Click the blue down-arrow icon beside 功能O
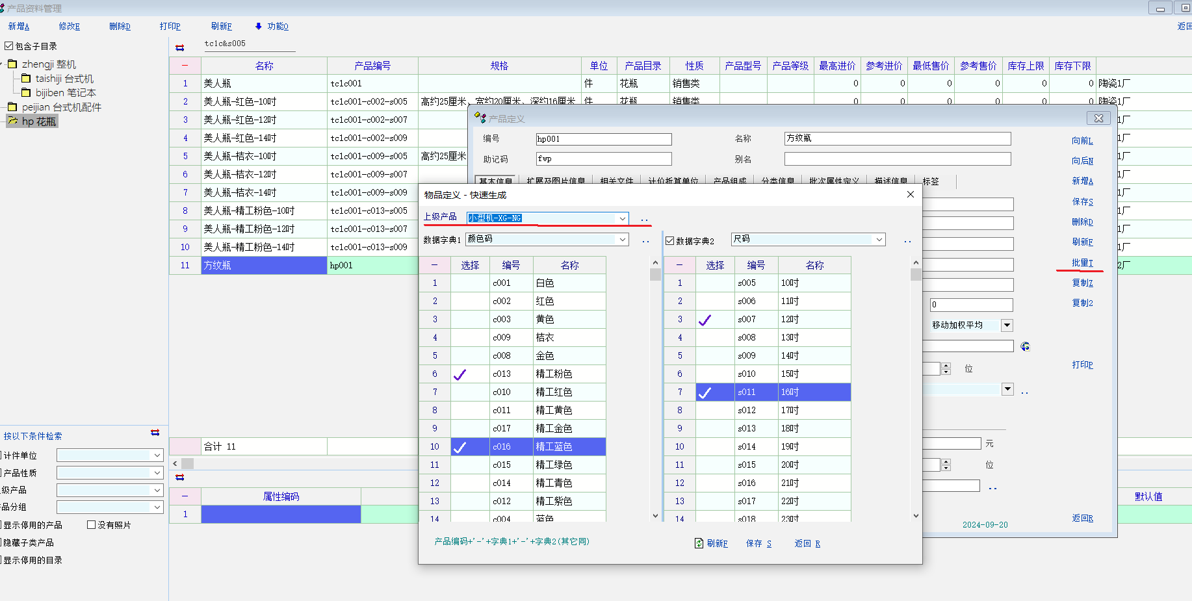 point(259,27)
